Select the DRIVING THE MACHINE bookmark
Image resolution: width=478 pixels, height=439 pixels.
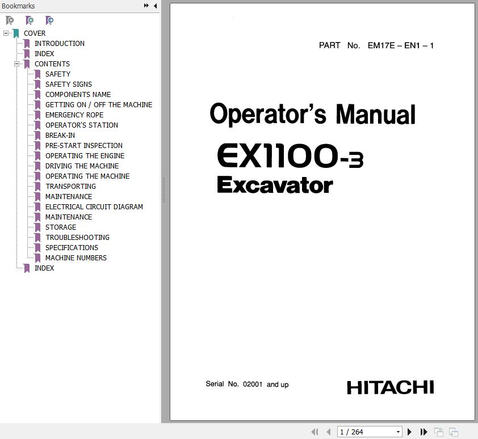(x=82, y=166)
